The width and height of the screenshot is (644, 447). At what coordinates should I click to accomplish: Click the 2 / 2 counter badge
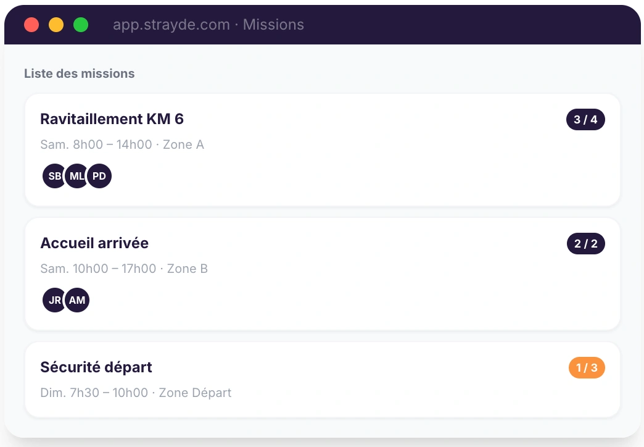tap(585, 243)
